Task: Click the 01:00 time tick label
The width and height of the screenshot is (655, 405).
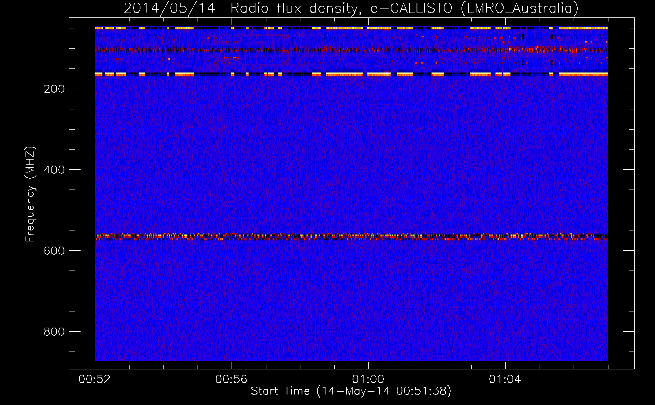Action: [368, 379]
